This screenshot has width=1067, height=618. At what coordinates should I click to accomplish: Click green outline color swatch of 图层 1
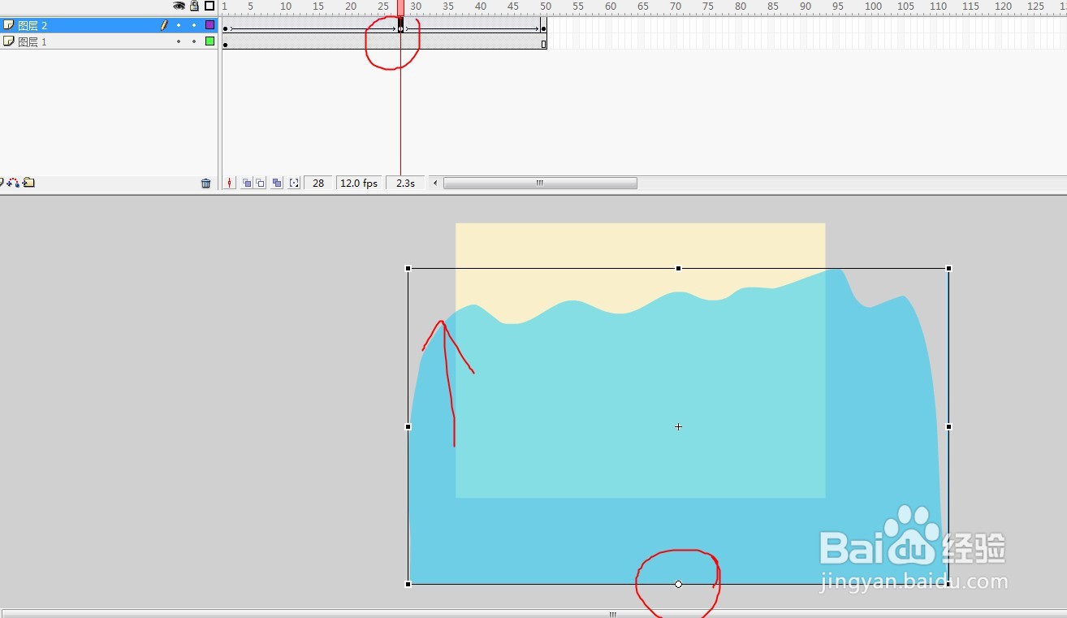coord(210,41)
